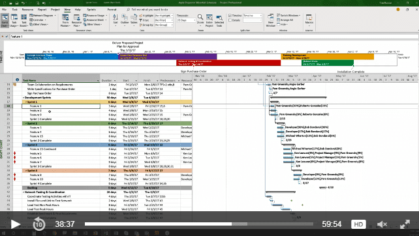Image resolution: width=419 pixels, height=236 pixels.
Task: Select the Calendar view in Task Views
Action: (x=38, y=20)
